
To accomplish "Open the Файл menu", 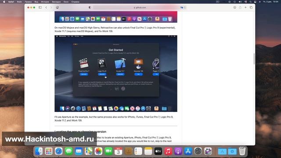I will 19,2.
